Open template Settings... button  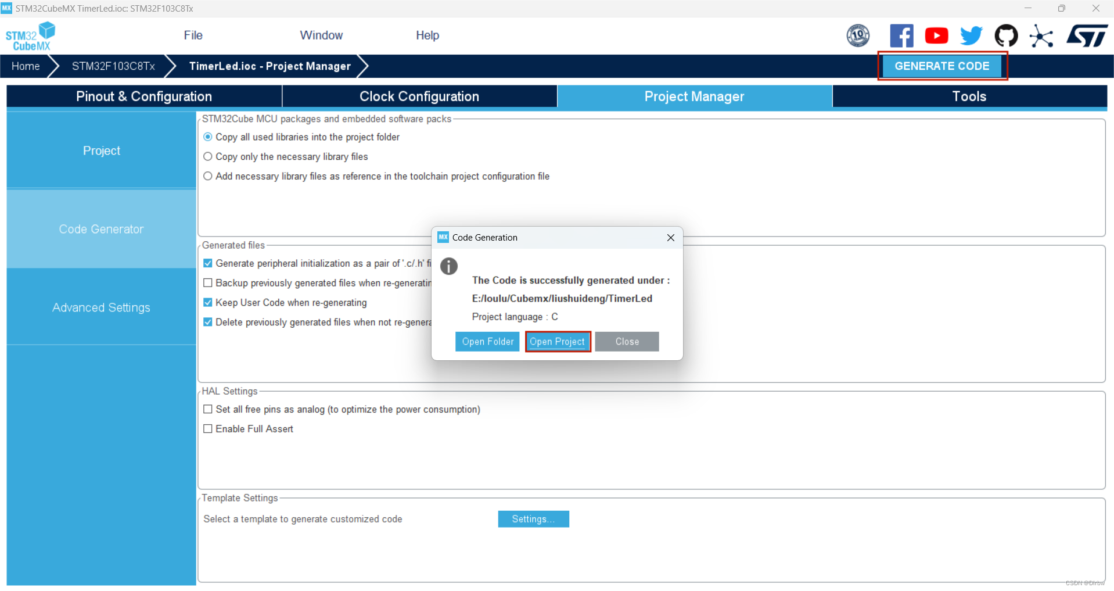click(533, 519)
